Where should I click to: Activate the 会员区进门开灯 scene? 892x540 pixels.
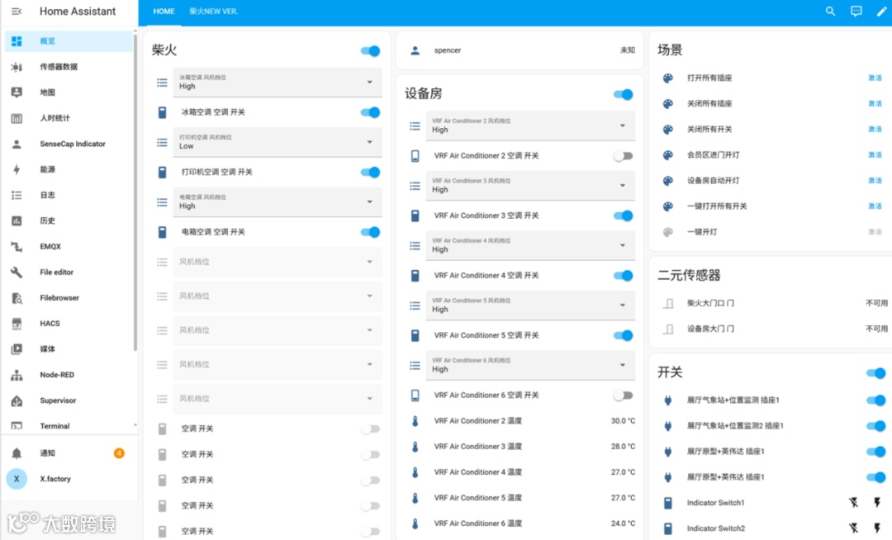tap(875, 154)
